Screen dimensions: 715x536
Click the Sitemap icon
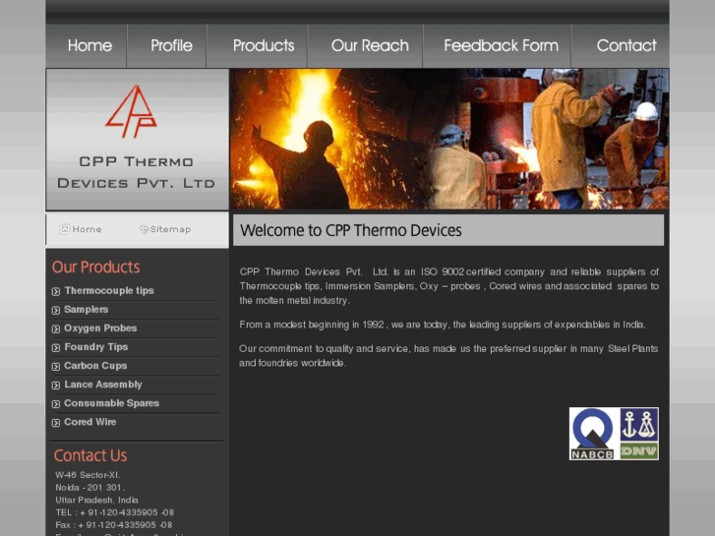point(144,228)
